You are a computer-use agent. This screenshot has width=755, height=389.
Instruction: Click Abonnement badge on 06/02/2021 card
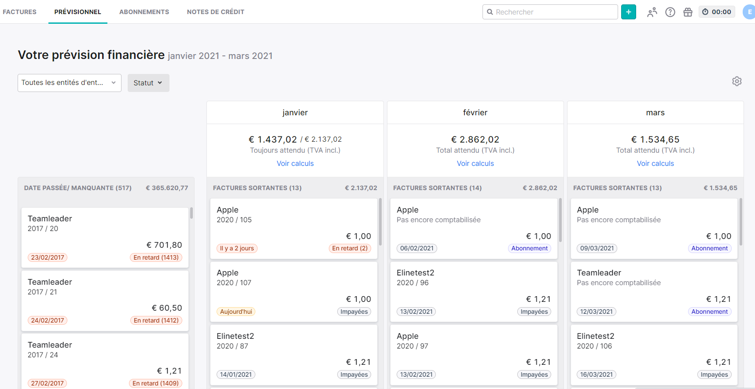coord(529,248)
